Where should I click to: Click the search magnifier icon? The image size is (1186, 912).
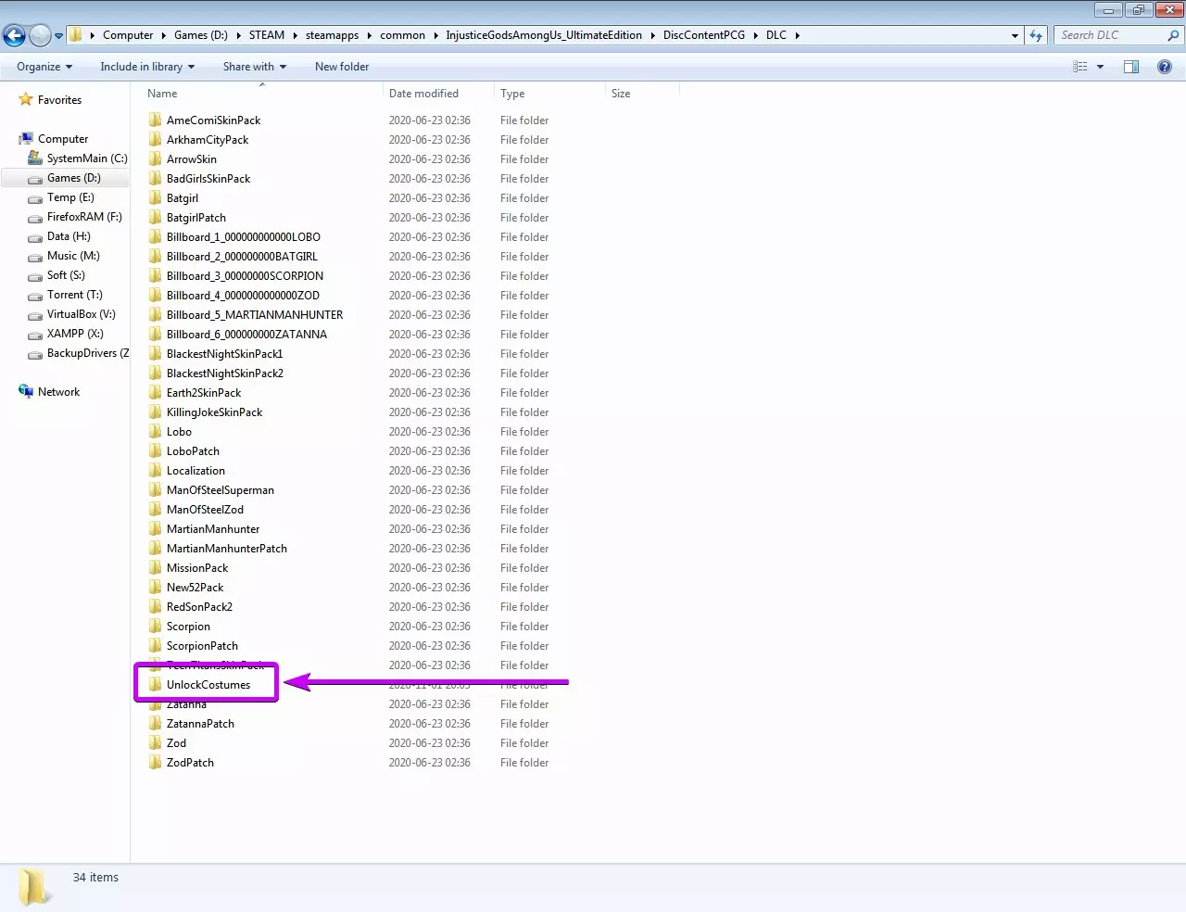coord(1174,35)
